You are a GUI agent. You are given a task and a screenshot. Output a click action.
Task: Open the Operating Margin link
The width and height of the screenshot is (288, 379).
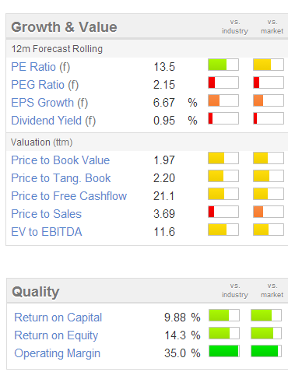pos(58,353)
